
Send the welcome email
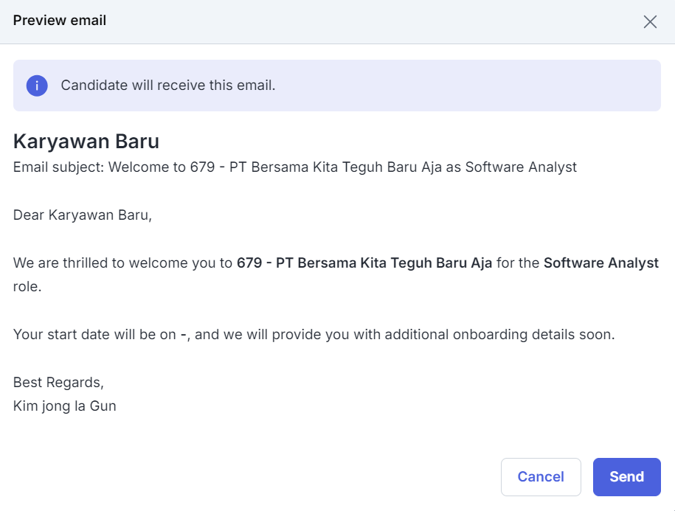pyautogui.click(x=627, y=476)
